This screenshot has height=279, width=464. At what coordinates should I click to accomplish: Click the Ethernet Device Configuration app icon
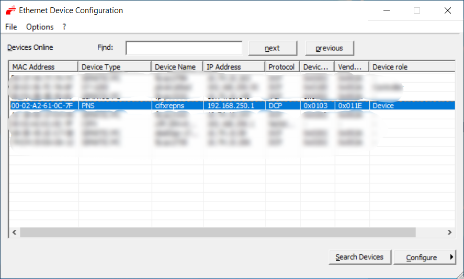tap(10, 10)
